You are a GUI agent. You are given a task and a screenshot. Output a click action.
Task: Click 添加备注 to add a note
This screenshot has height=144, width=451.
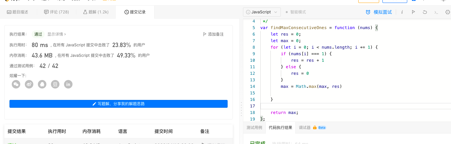point(213,34)
